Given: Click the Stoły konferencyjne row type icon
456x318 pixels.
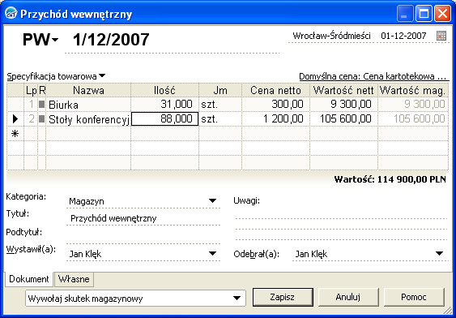Looking at the screenshot, I should click(x=42, y=118).
